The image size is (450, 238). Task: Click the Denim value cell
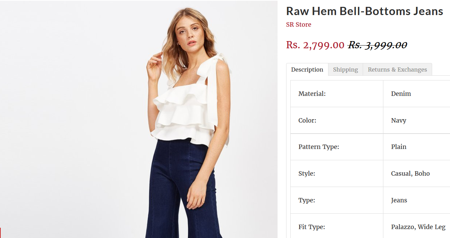[416, 94]
